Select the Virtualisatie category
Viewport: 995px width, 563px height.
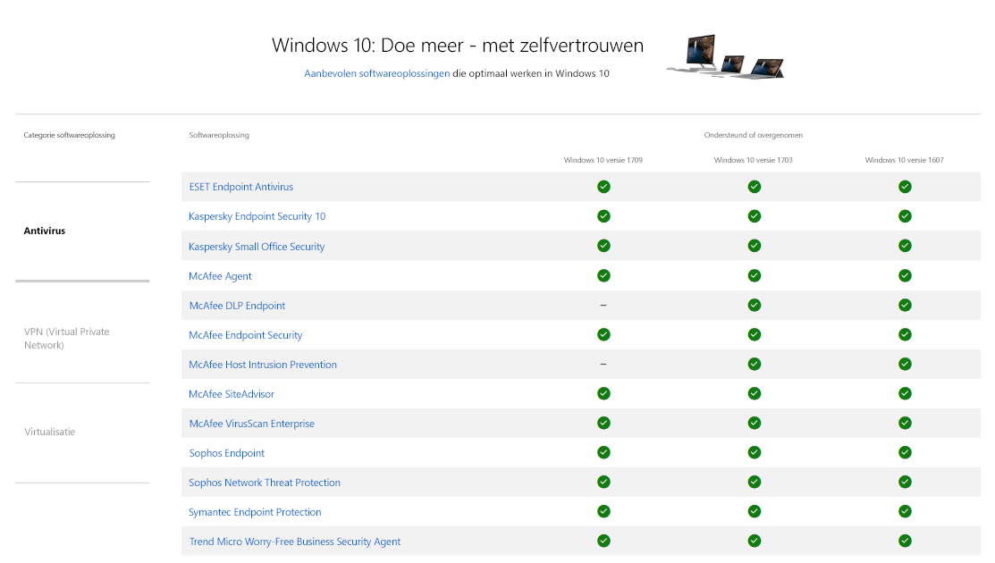[51, 432]
